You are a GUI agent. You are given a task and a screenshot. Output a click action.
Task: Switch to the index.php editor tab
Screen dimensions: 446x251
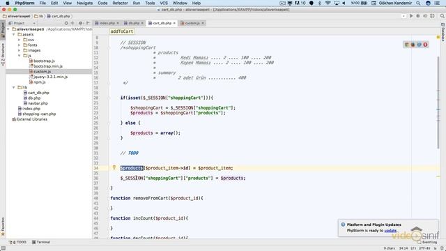[x=107, y=23]
